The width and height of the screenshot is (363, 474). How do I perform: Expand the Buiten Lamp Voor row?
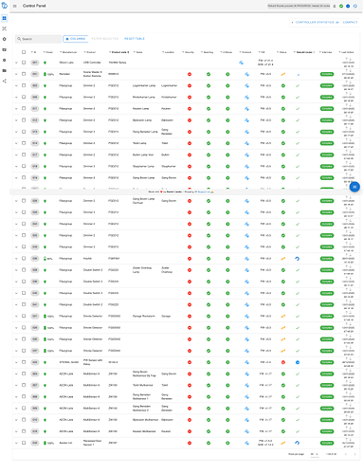[16, 155]
